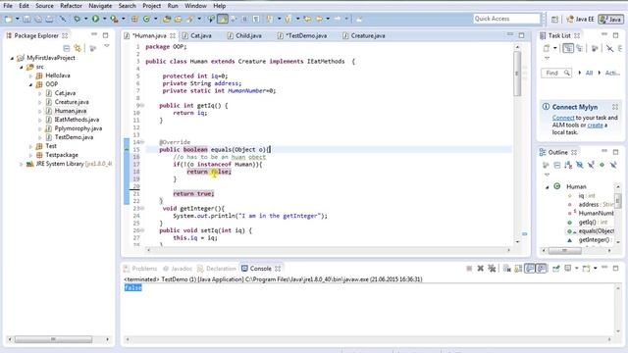Open Run button dropdown arrow
Screen dimensions: 628x353
[x=104, y=19]
